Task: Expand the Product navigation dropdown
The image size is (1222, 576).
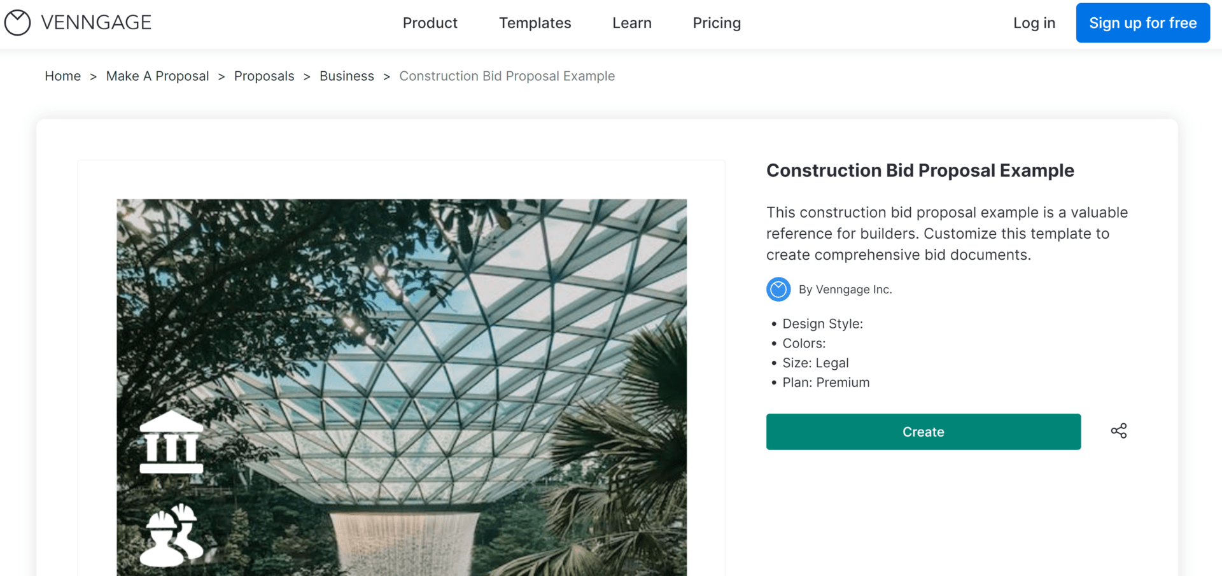Action: (430, 23)
